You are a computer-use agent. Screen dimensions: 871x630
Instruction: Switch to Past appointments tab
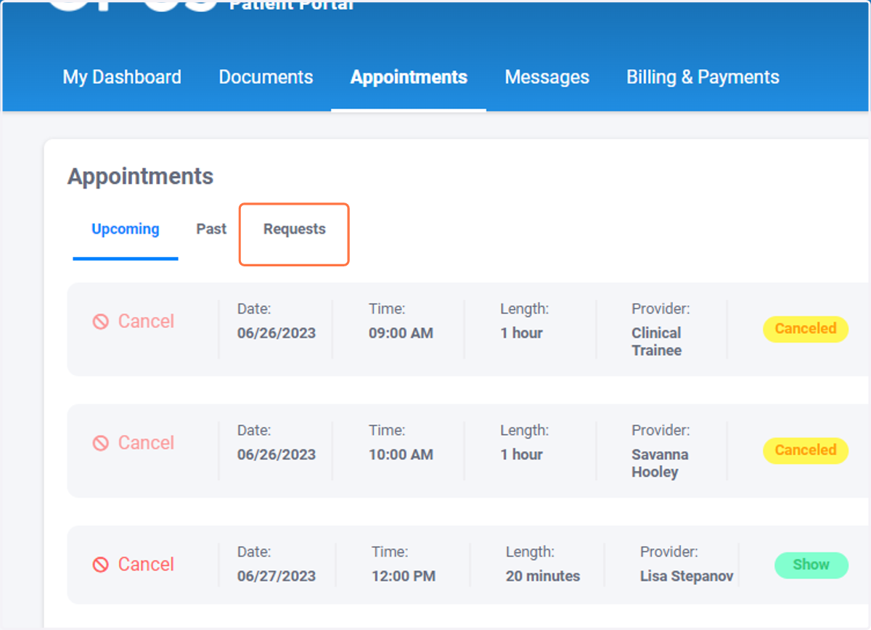(211, 229)
